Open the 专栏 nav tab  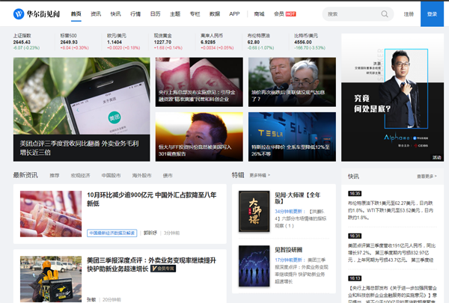(195, 13)
